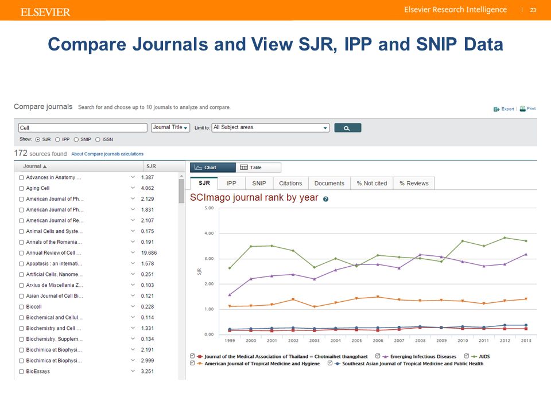Screen dimensions: 551x413
Task: Toggle American Journal of Tropical Medicine legend checkbox
Action: click(192, 363)
